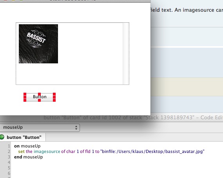Click line number 2 in the gutter
Image resolution: width=223 pixels, height=178 pixels.
click(9, 151)
